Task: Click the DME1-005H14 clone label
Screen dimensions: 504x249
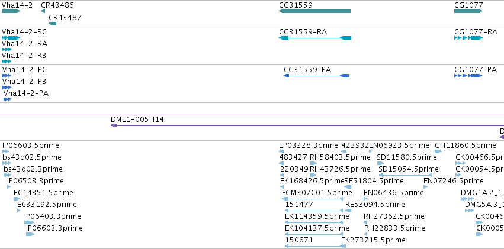Action: (137, 119)
